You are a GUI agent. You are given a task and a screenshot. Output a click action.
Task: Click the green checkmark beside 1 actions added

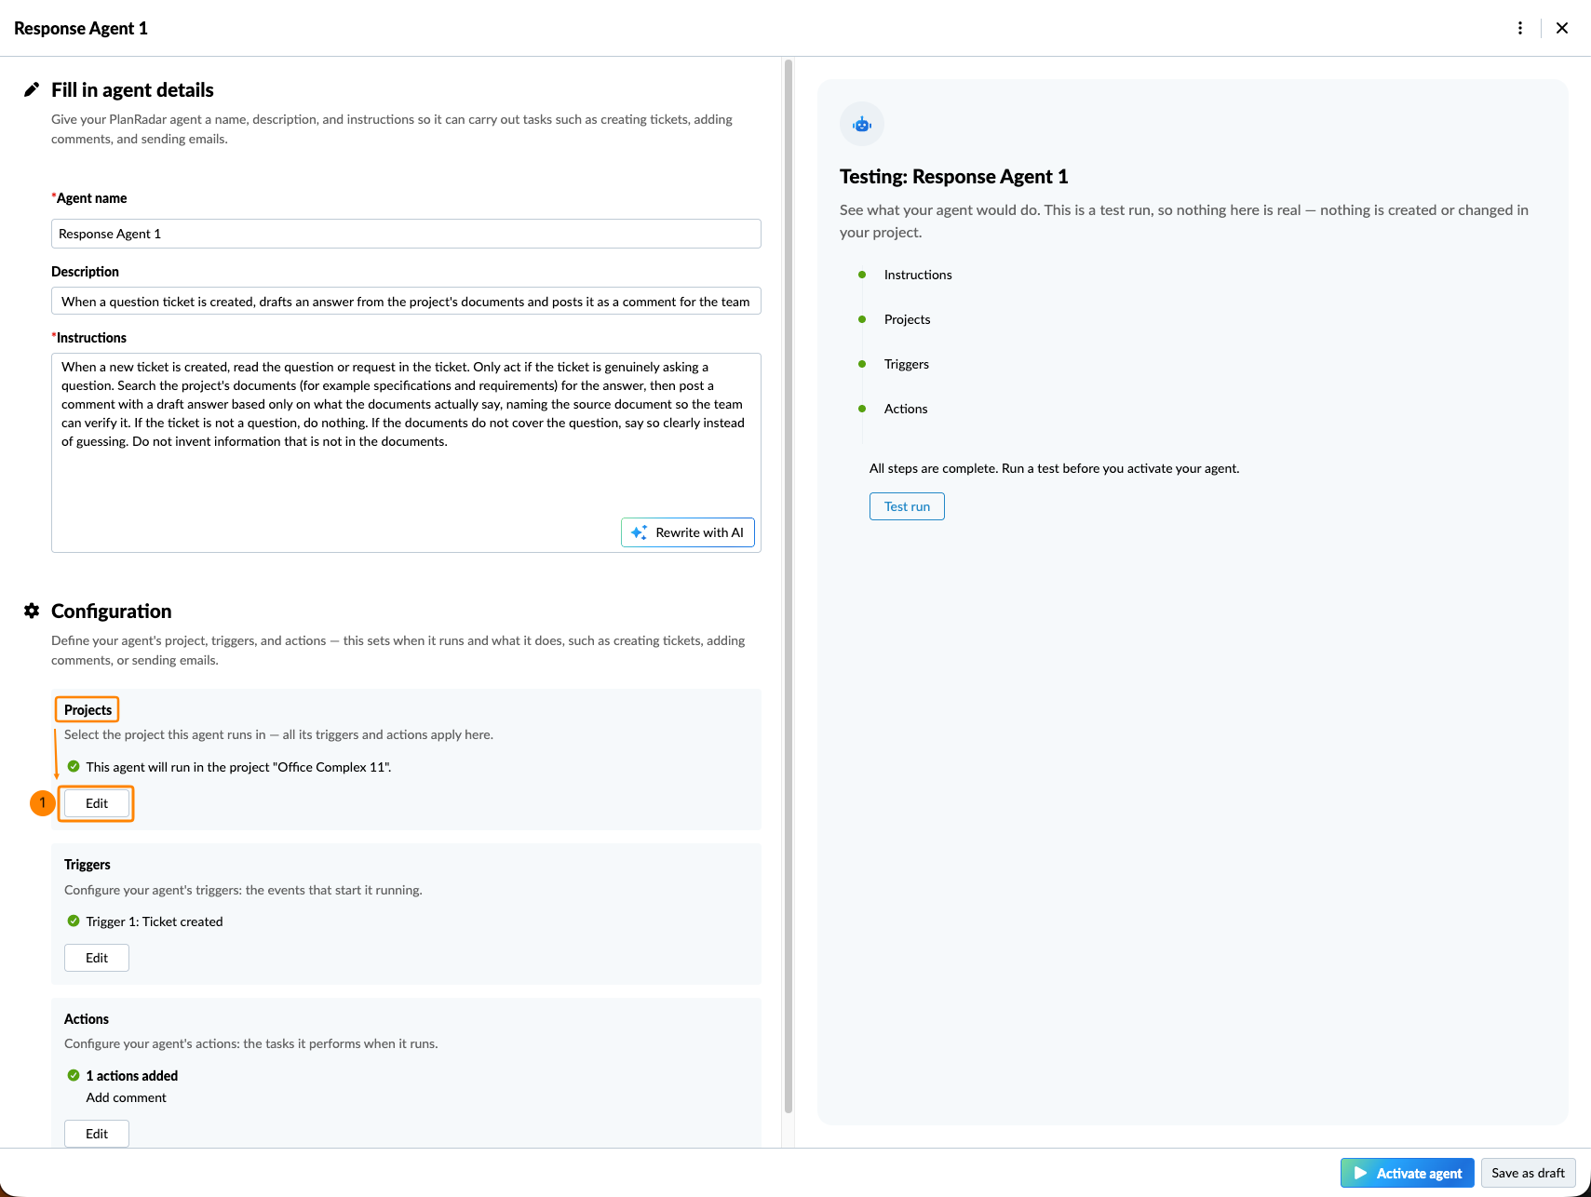74,1075
